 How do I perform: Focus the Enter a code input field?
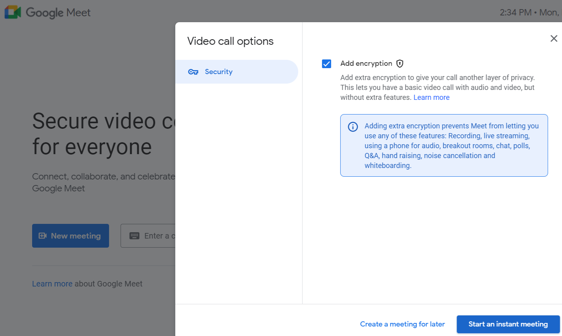coord(159,236)
